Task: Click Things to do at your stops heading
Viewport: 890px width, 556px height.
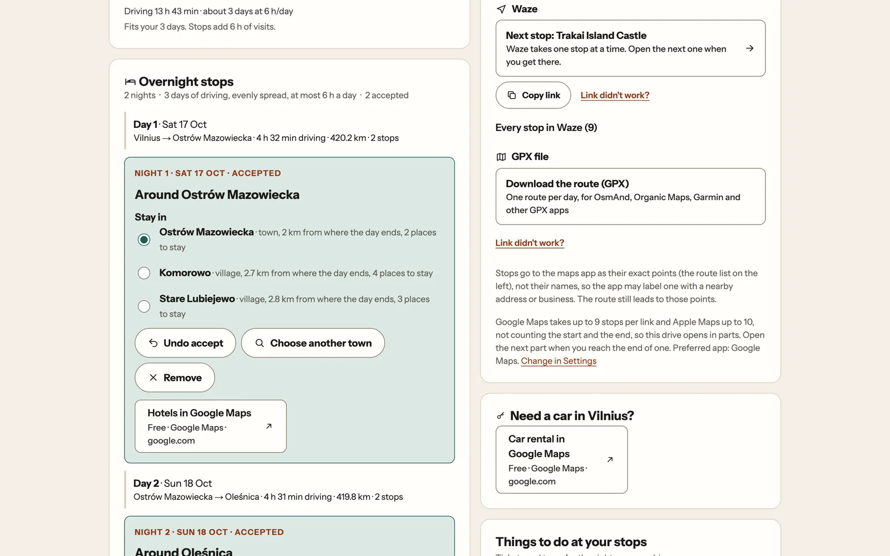Action: (571, 542)
